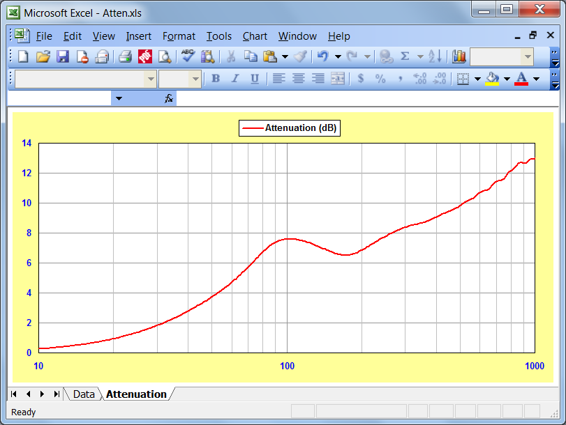
Task: Toggle Center alignment
Action: (x=298, y=79)
